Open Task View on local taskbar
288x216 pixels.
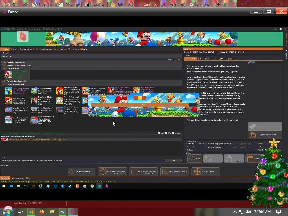tap(20, 212)
